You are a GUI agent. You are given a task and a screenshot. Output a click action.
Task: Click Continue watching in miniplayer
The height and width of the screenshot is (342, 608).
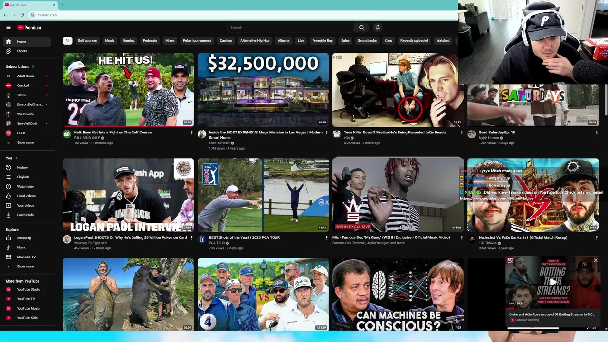[x=527, y=320]
